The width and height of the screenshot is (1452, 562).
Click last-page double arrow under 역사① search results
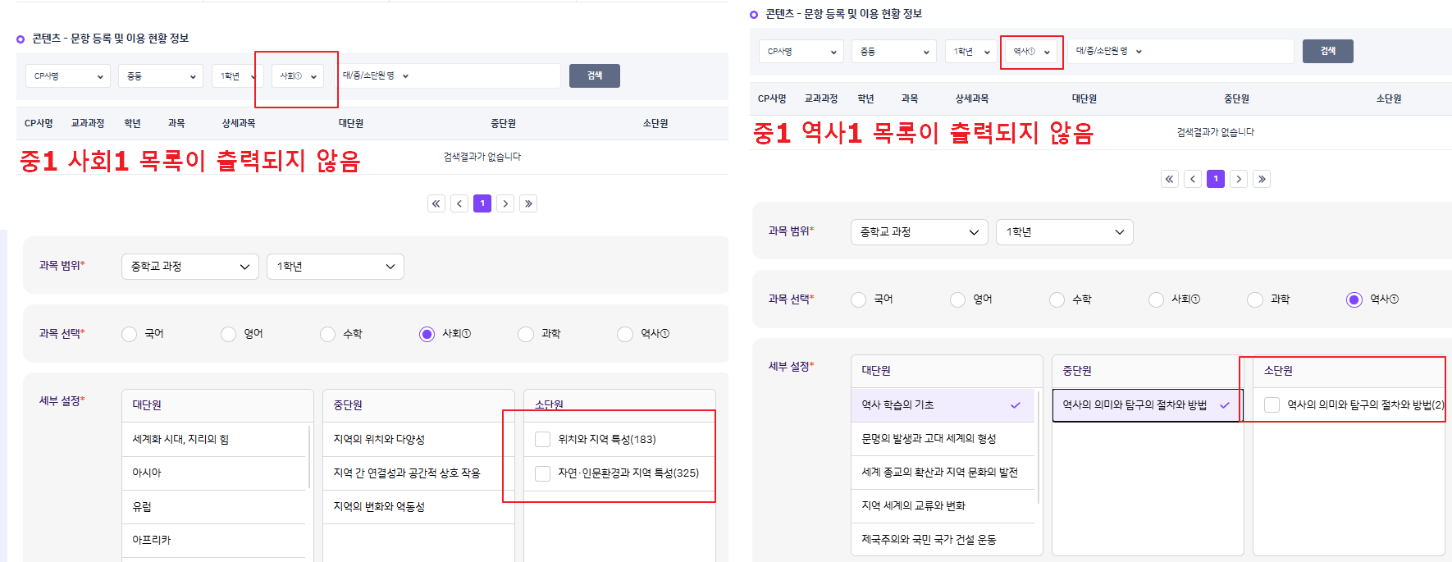(1262, 179)
